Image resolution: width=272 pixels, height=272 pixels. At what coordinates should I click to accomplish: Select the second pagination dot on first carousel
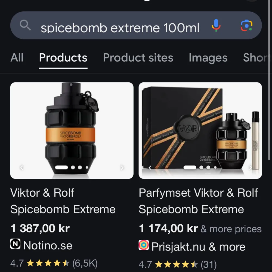coord(73,168)
